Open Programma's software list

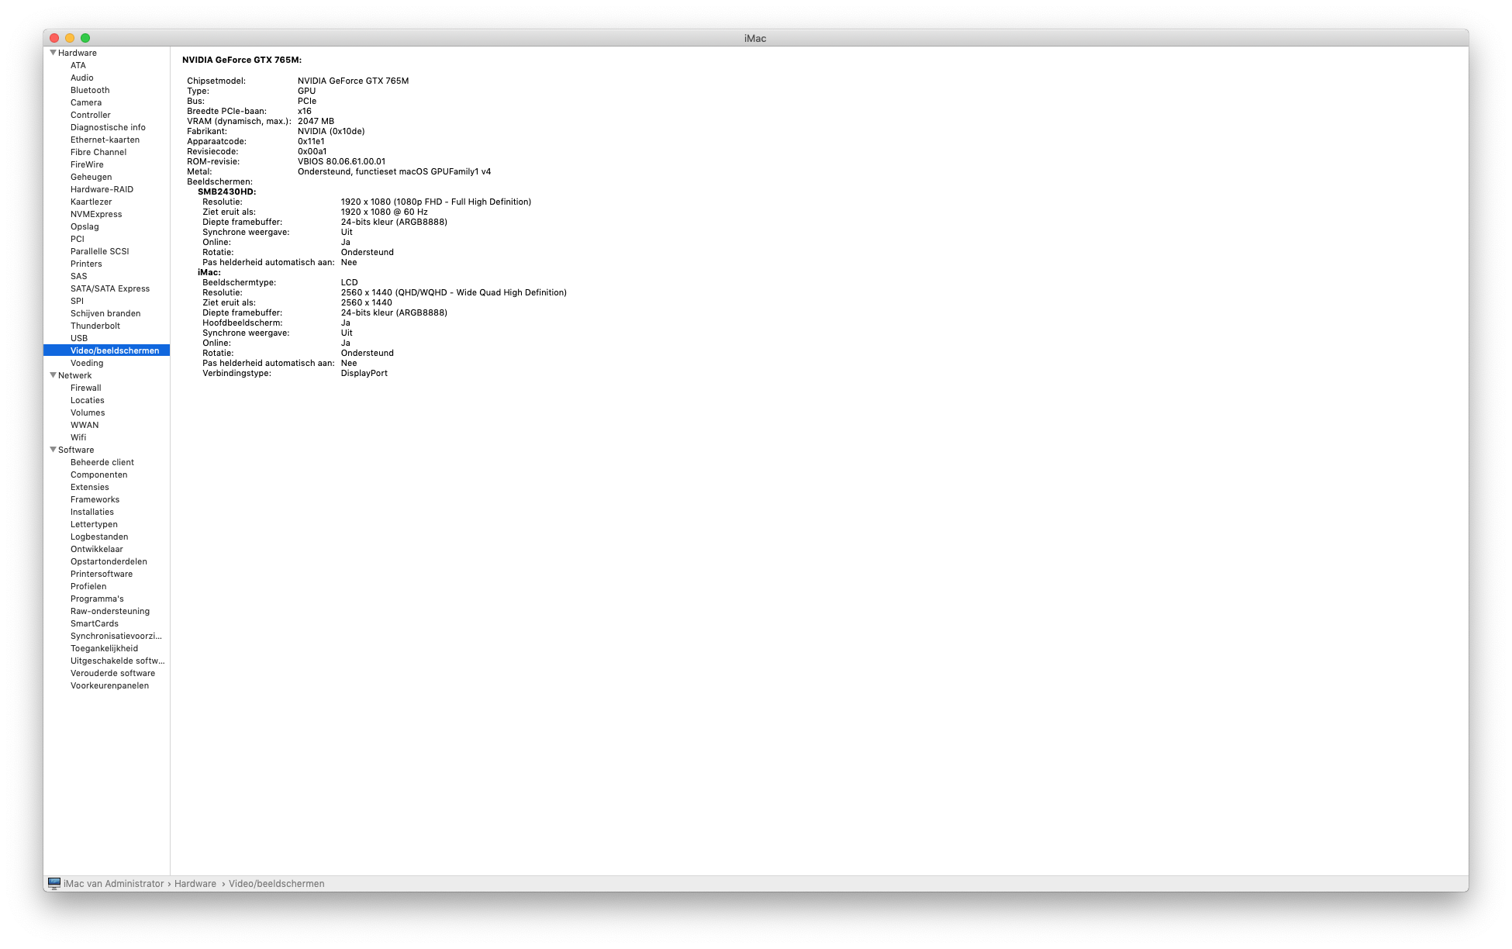97,599
